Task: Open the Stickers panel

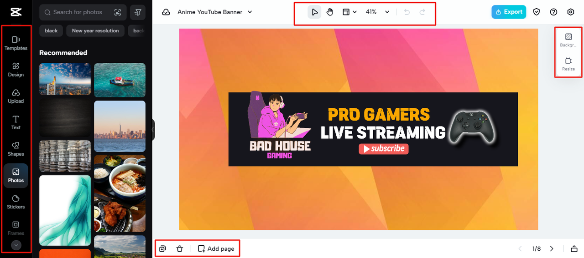Action: click(x=16, y=202)
